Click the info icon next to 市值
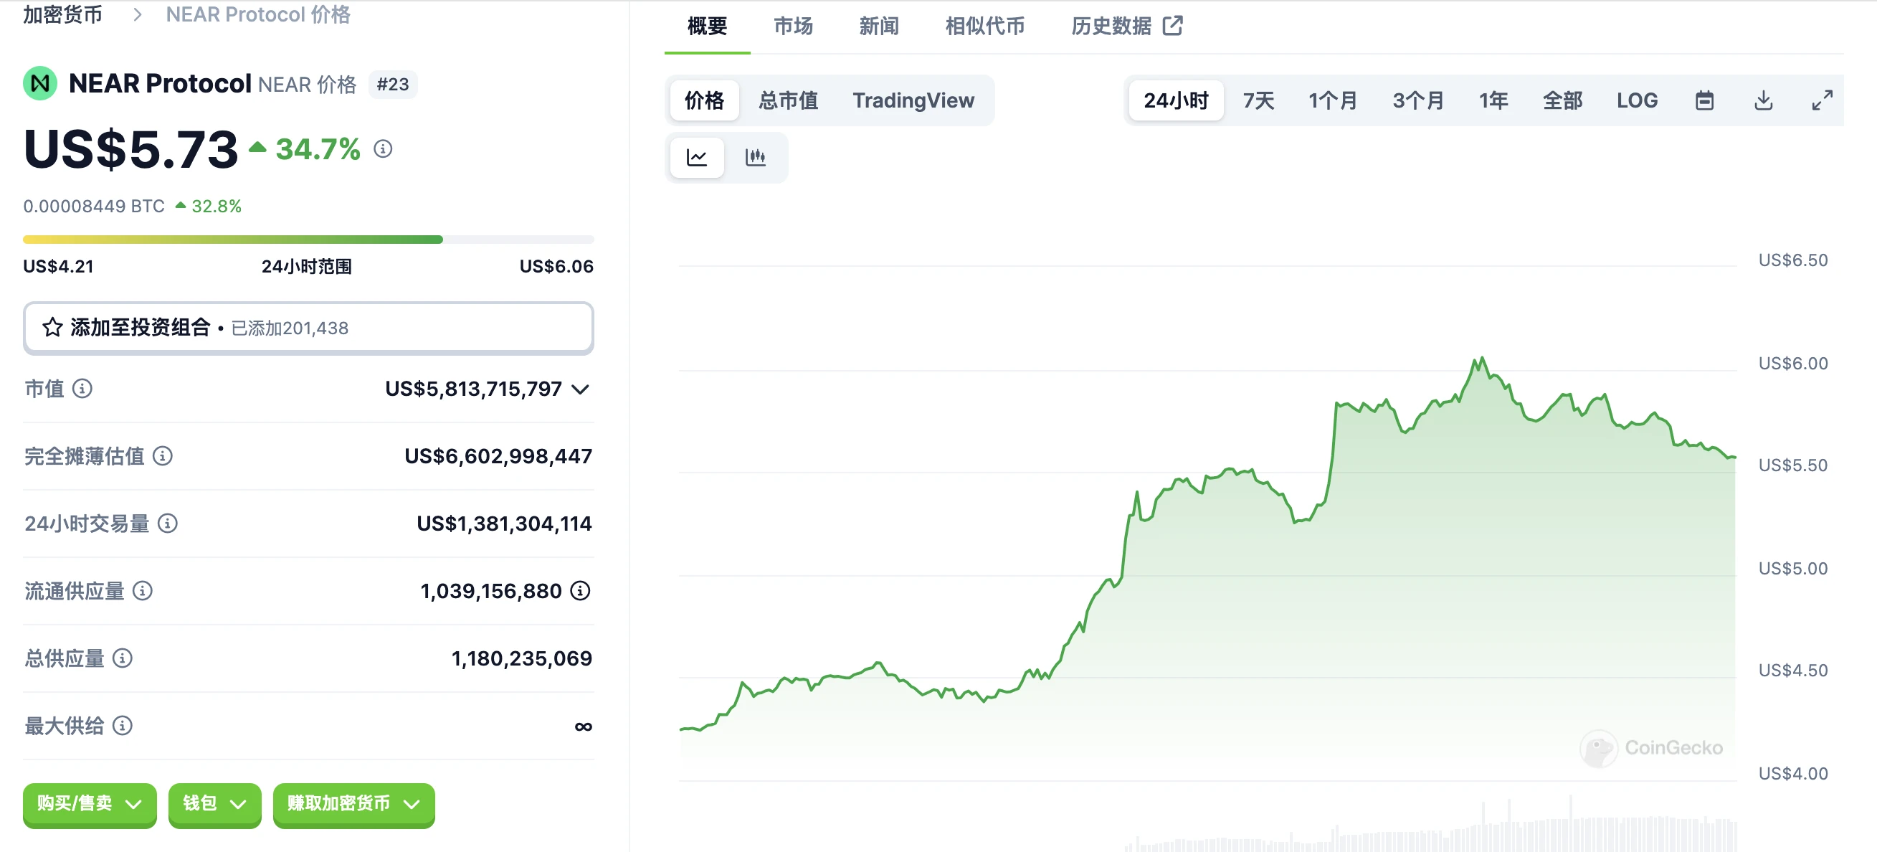1877x852 pixels. pyautogui.click(x=84, y=389)
